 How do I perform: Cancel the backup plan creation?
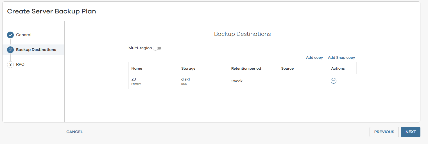point(74,132)
